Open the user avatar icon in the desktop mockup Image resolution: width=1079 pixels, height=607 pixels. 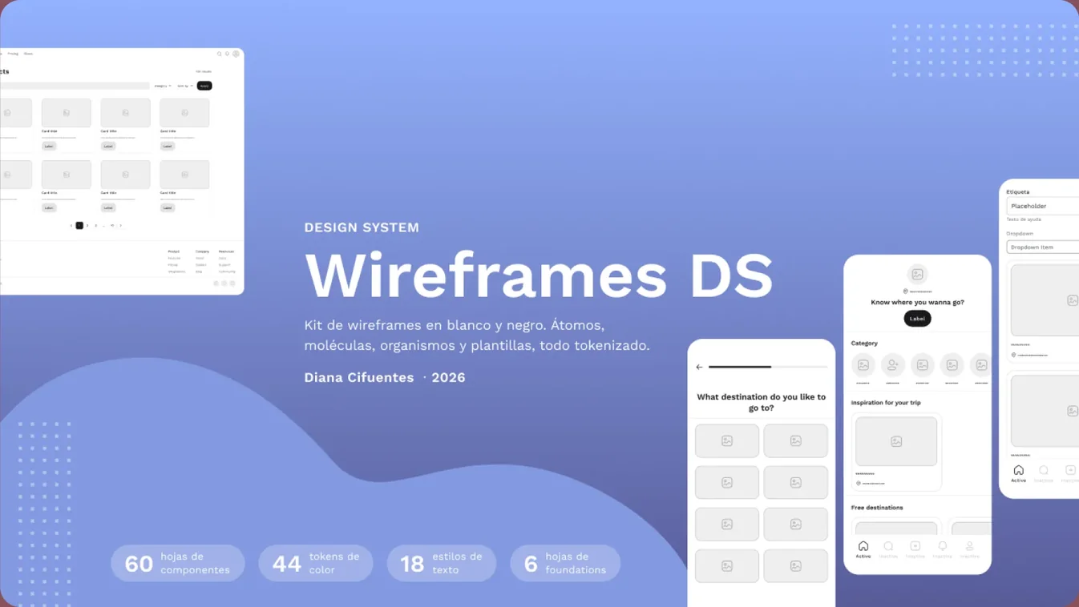(x=236, y=54)
